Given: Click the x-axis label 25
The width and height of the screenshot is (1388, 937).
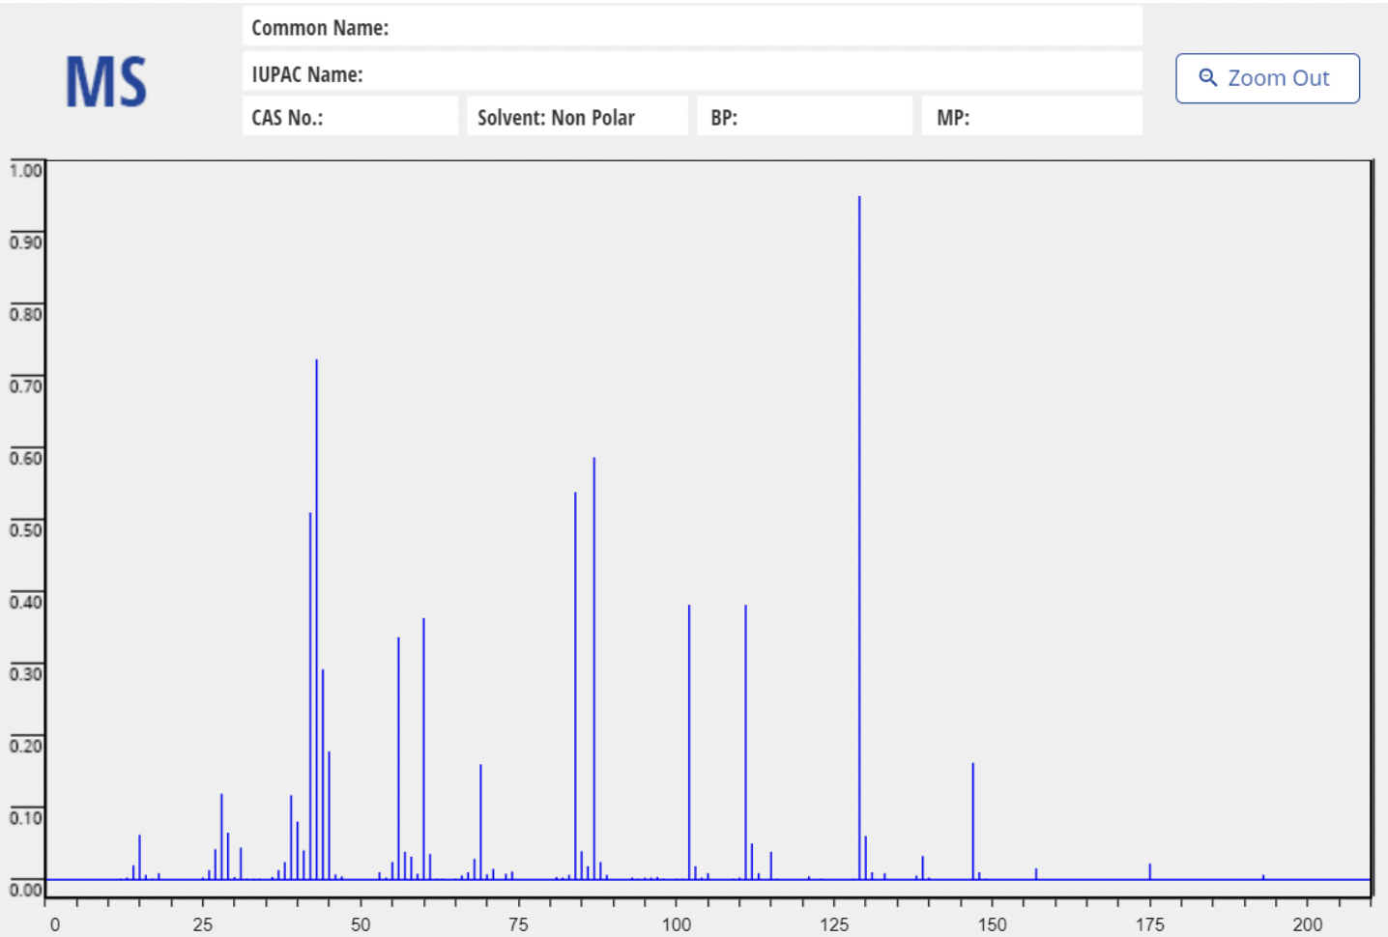Looking at the screenshot, I should pyautogui.click(x=203, y=924).
